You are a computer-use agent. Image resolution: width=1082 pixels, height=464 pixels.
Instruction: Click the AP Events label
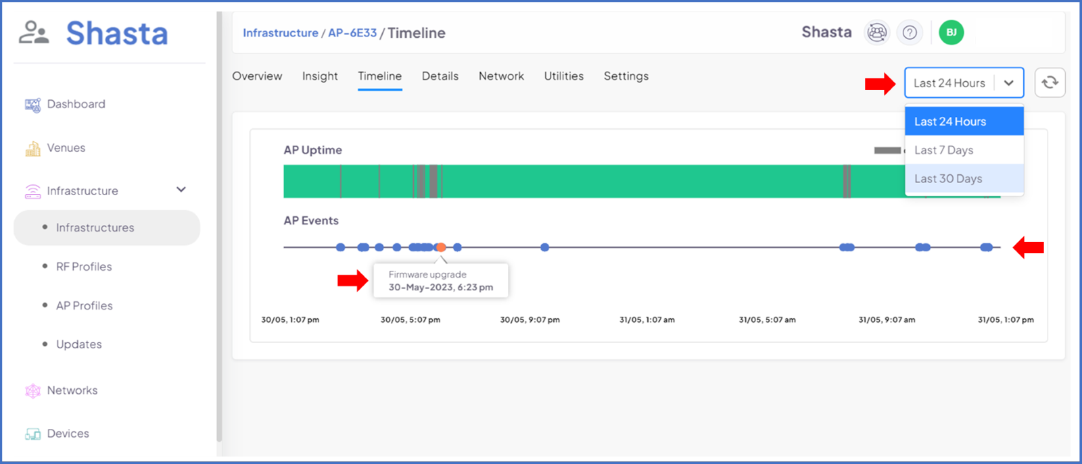click(x=311, y=221)
